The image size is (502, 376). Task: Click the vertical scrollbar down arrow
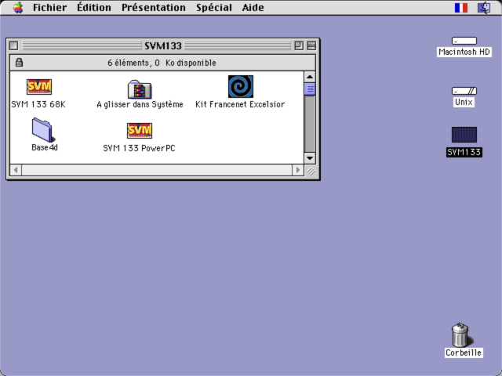[x=310, y=158]
